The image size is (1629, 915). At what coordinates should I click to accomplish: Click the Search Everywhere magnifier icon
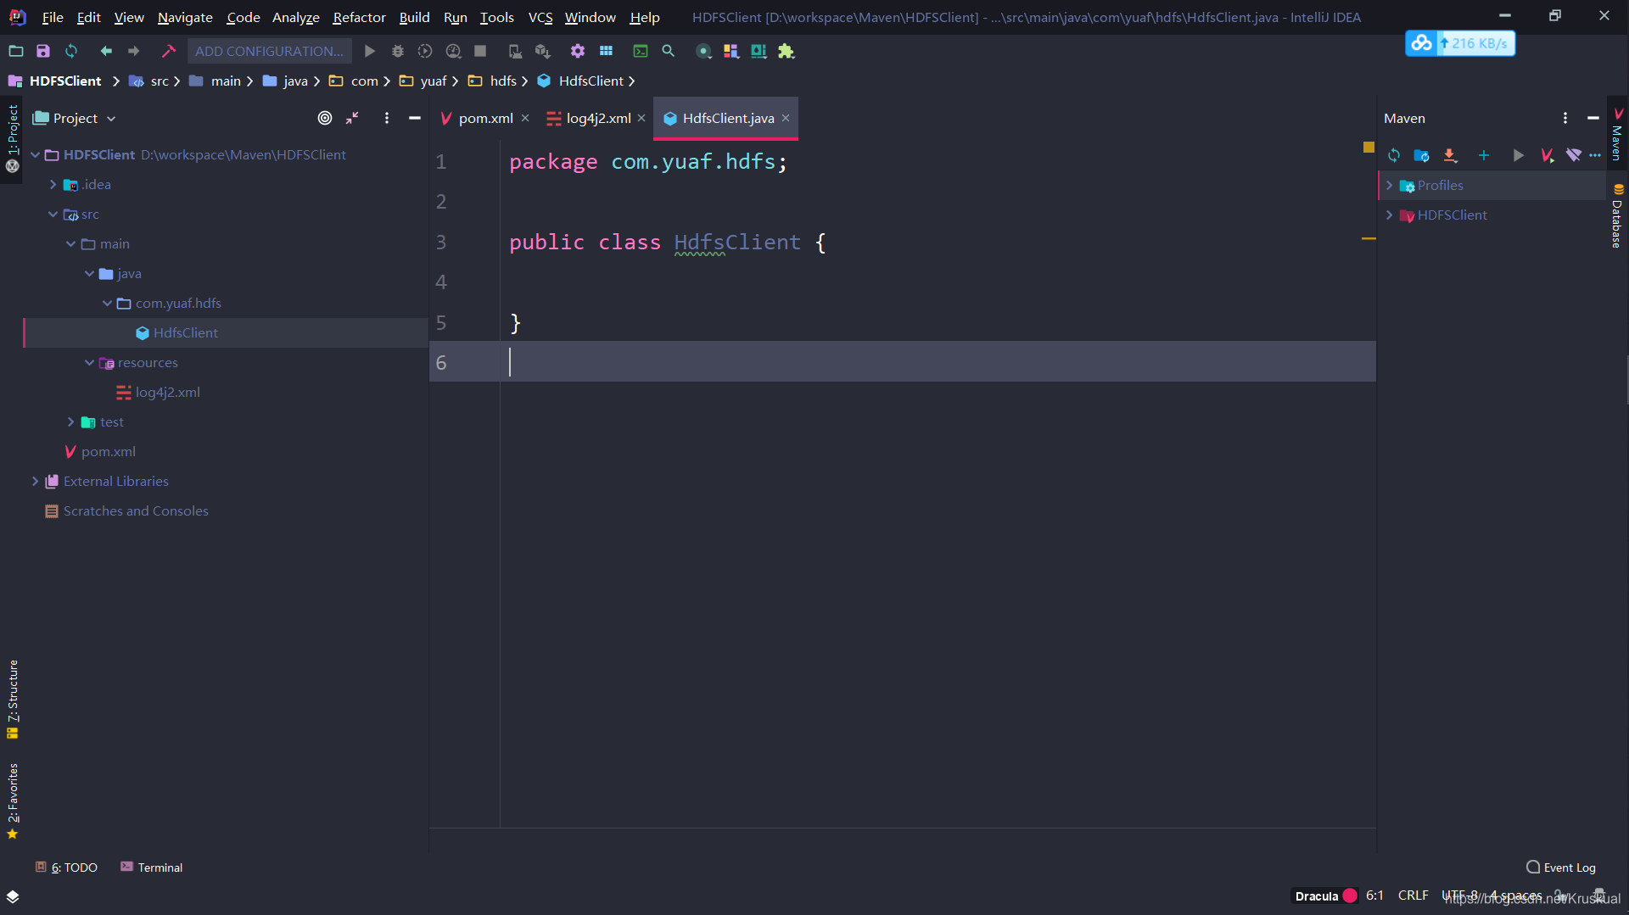669,51
